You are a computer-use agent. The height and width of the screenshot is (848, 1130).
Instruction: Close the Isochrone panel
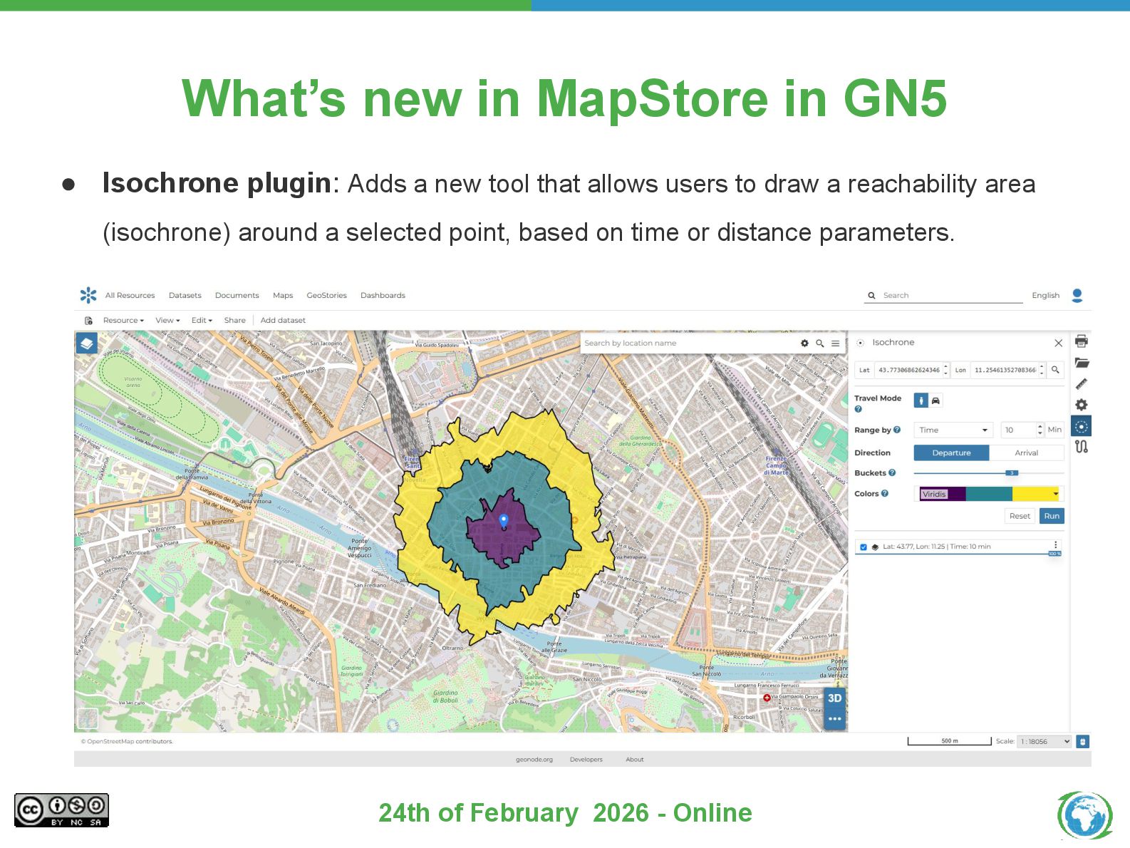[1059, 343]
